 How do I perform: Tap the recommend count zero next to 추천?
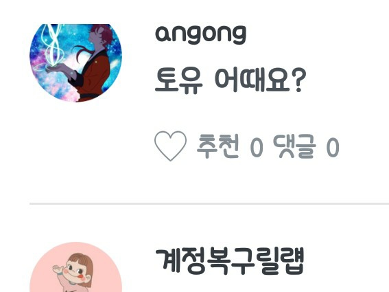257,147
